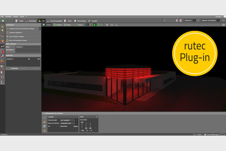Viewport: 226px width, 151px height.
Task: Open the Bearbeiten menu
Action: pyautogui.click(x=8, y=17)
